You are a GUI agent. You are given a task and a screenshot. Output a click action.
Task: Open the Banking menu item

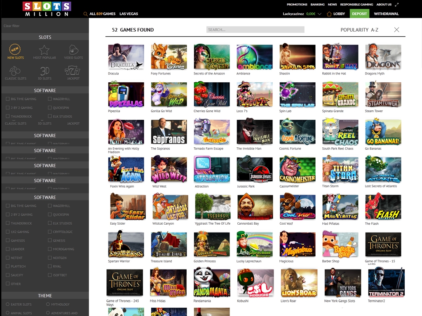[317, 5]
